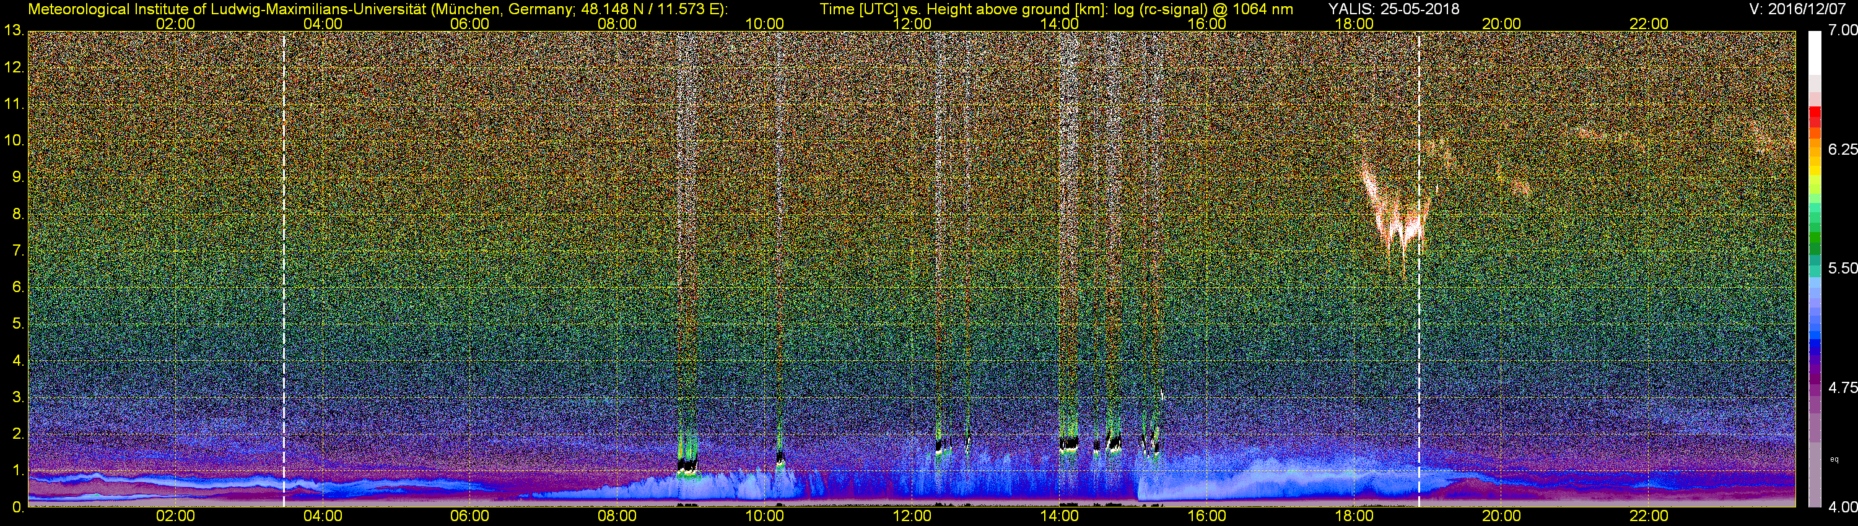Click the 12 km height axis label
Image resolution: width=1858 pixels, height=526 pixels.
(x=13, y=67)
